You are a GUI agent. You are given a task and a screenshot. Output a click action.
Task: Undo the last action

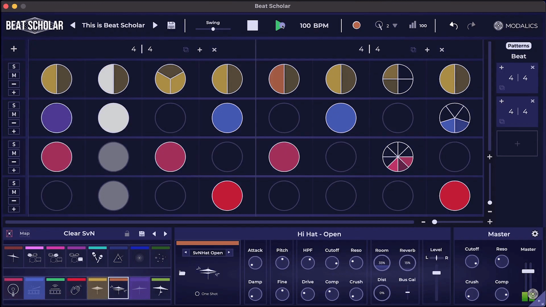coord(453,26)
